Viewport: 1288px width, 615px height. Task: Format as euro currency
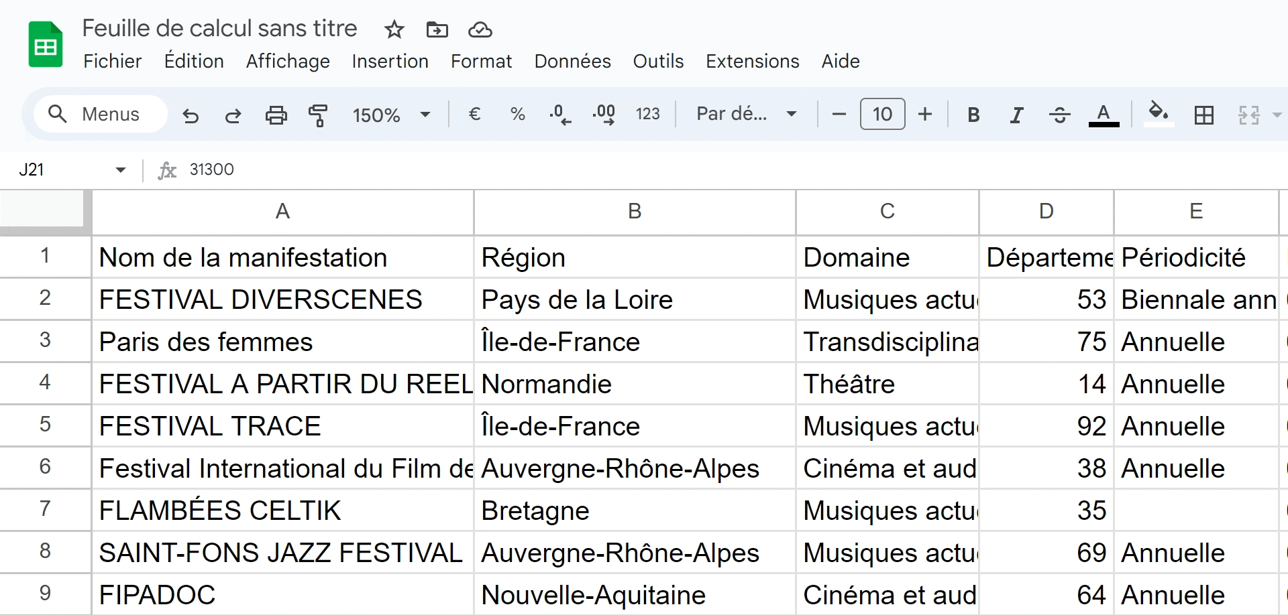click(x=474, y=114)
